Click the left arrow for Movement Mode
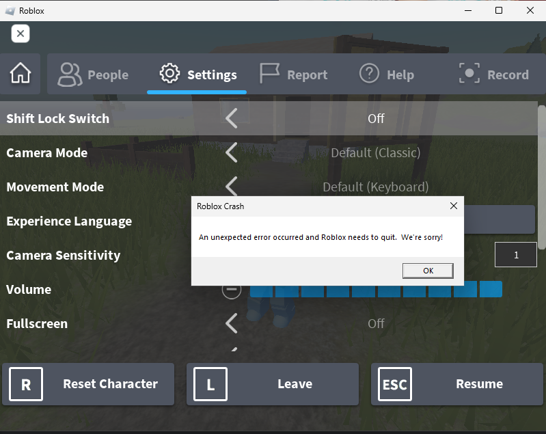The image size is (546, 434). pyautogui.click(x=232, y=186)
